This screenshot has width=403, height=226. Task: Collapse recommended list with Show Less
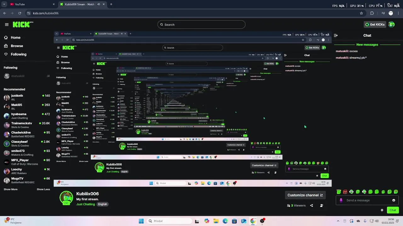coord(43,189)
